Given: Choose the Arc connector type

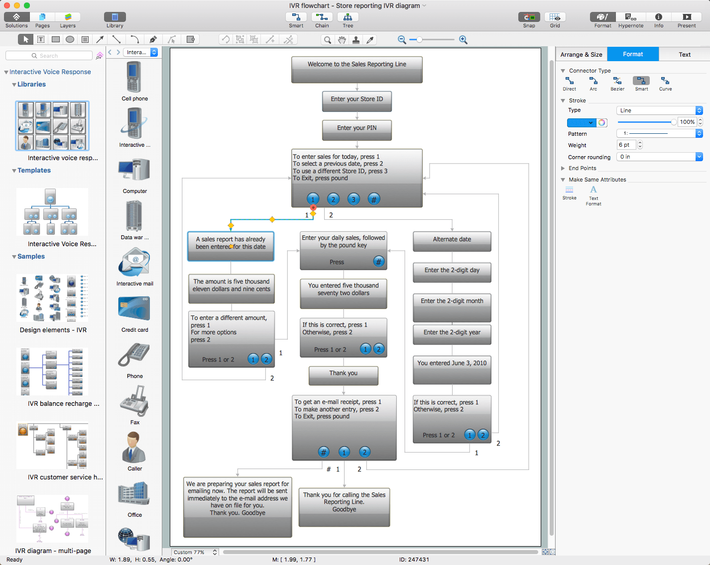Looking at the screenshot, I should click(x=593, y=81).
